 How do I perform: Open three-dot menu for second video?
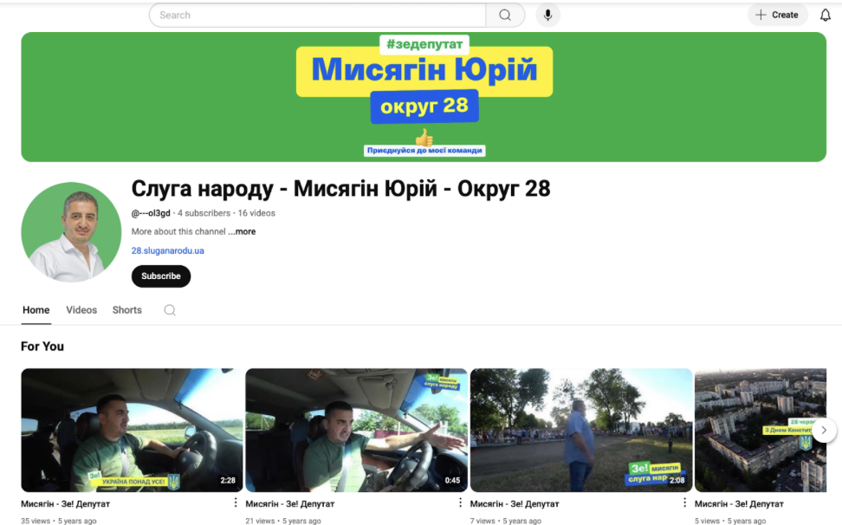[x=460, y=502]
